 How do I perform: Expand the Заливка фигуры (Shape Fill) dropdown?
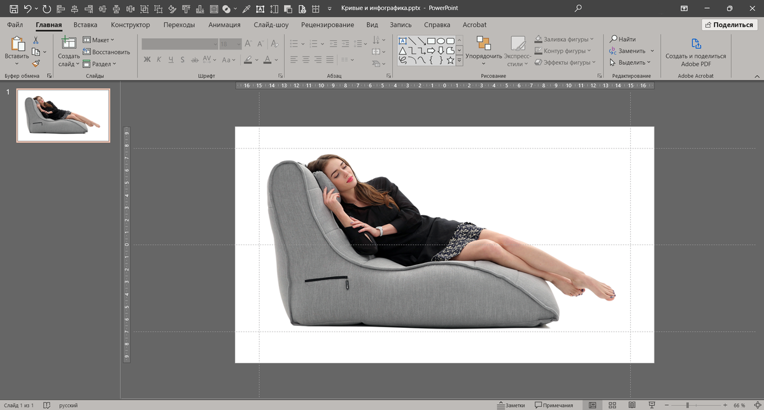coord(592,39)
